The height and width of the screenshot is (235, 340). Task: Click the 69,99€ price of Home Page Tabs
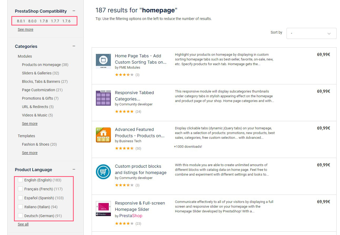pos(323,54)
